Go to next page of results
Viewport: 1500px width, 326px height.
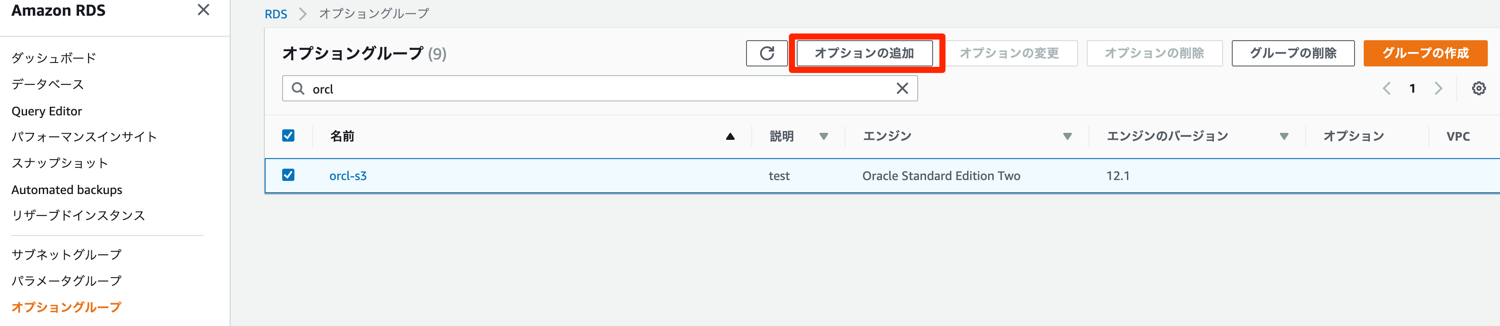(1438, 88)
